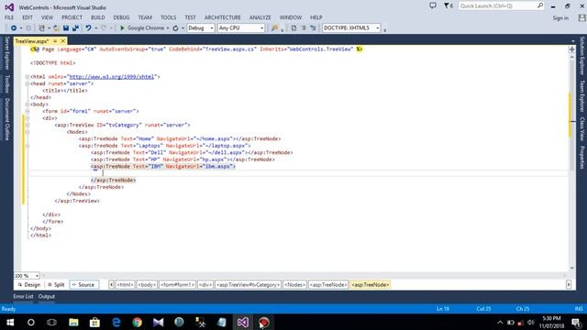Open the WINDOW menu
The image size is (587, 330).
291,17
